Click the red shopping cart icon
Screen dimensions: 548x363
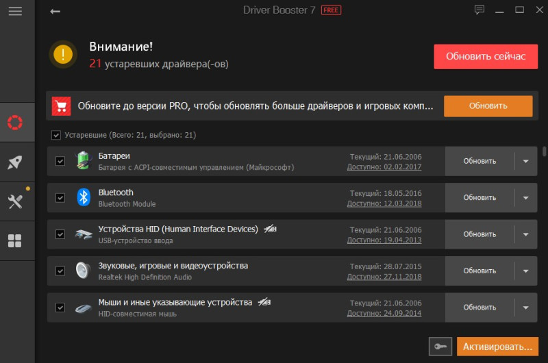(61, 106)
